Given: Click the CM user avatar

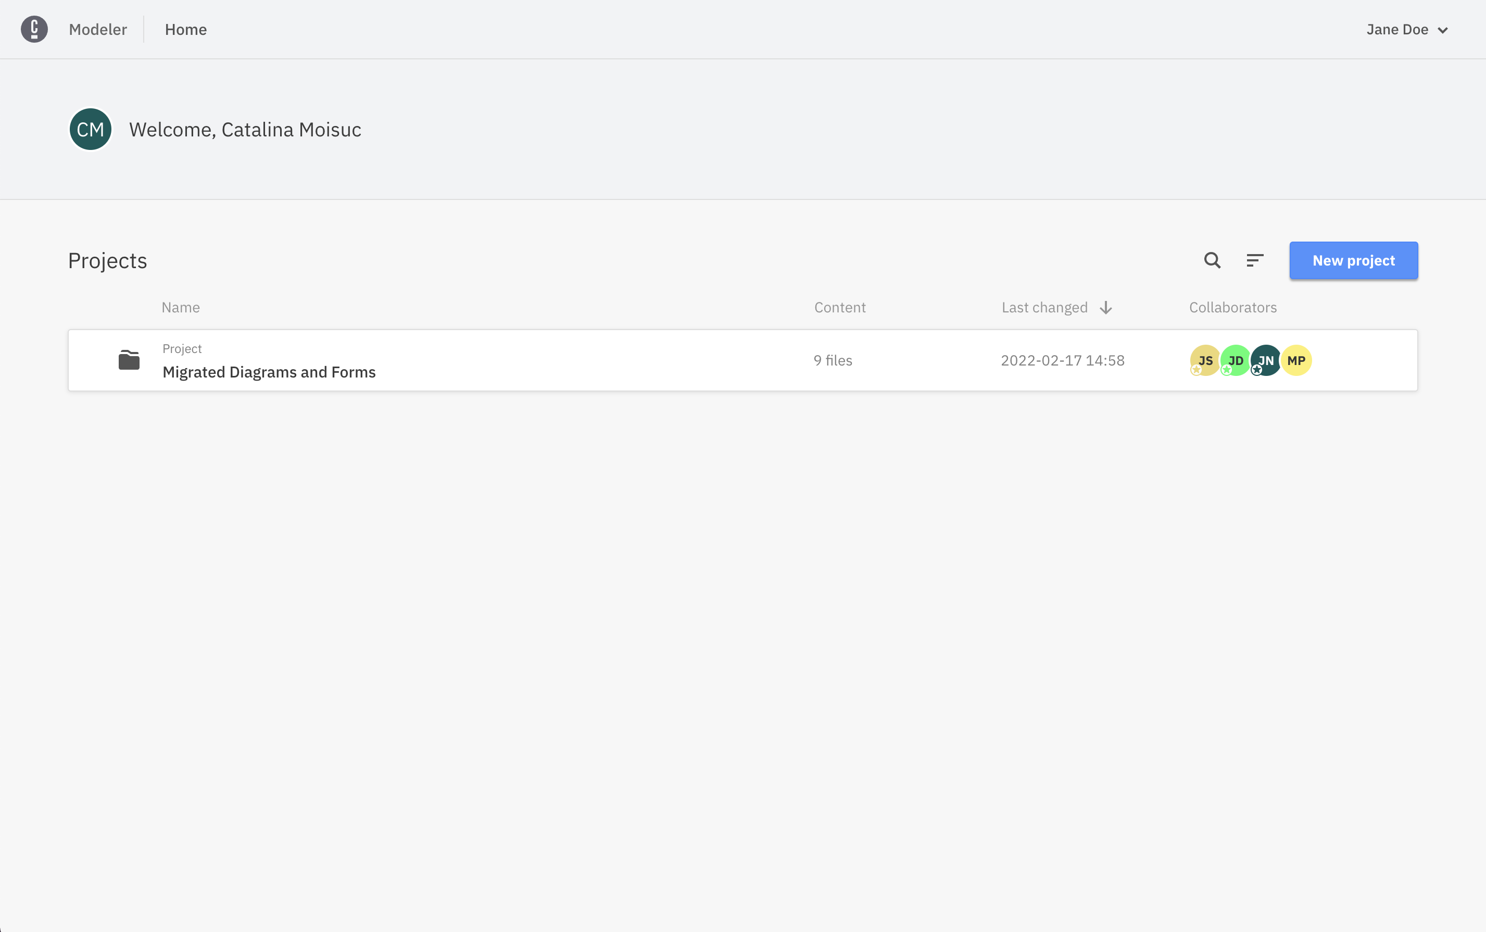Looking at the screenshot, I should 90,130.
